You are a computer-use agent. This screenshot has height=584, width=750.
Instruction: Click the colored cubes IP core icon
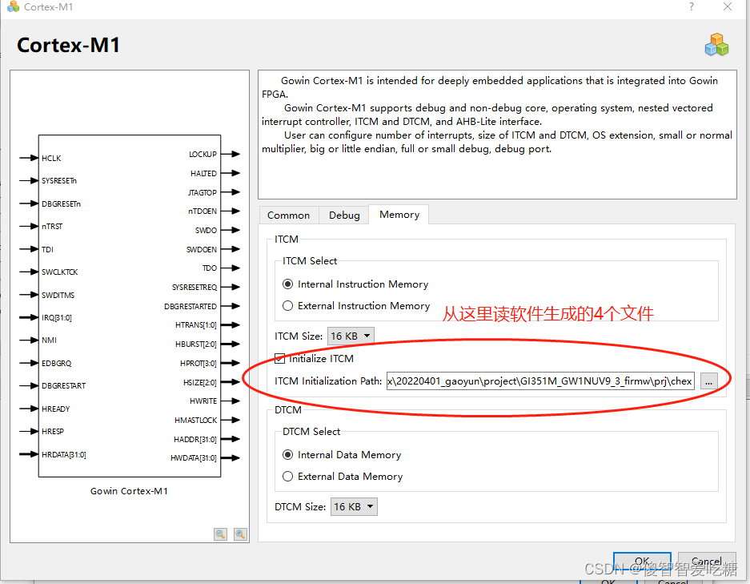pyautogui.click(x=716, y=45)
